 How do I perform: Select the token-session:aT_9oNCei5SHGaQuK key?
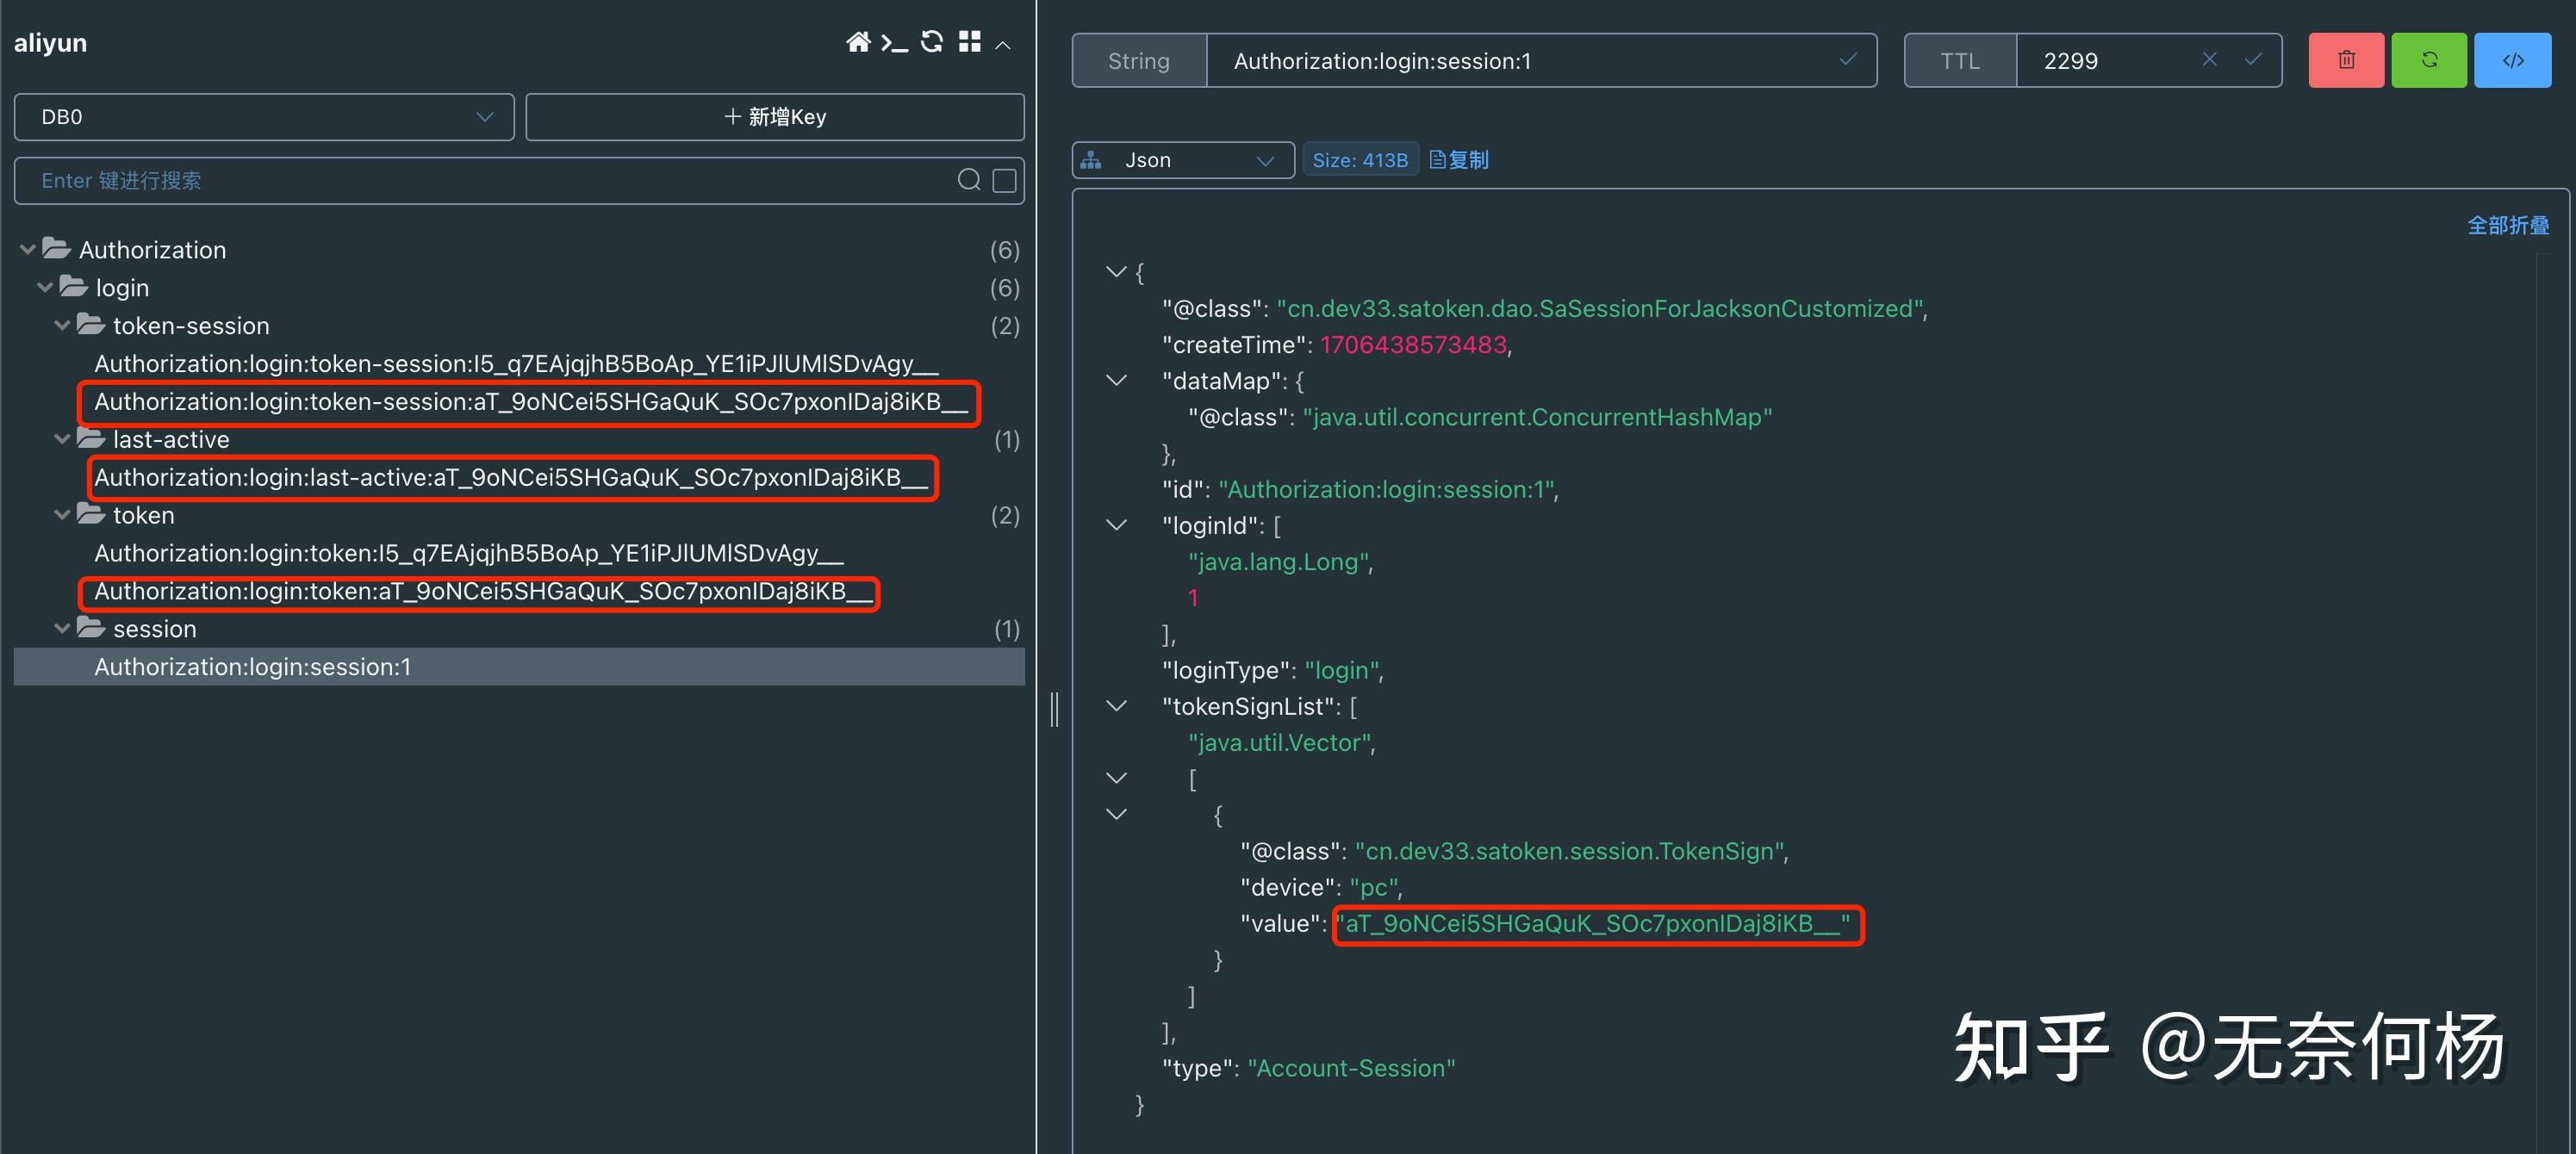[530, 402]
